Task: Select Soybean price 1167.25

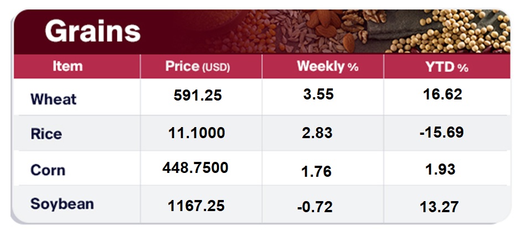Action: [196, 206]
